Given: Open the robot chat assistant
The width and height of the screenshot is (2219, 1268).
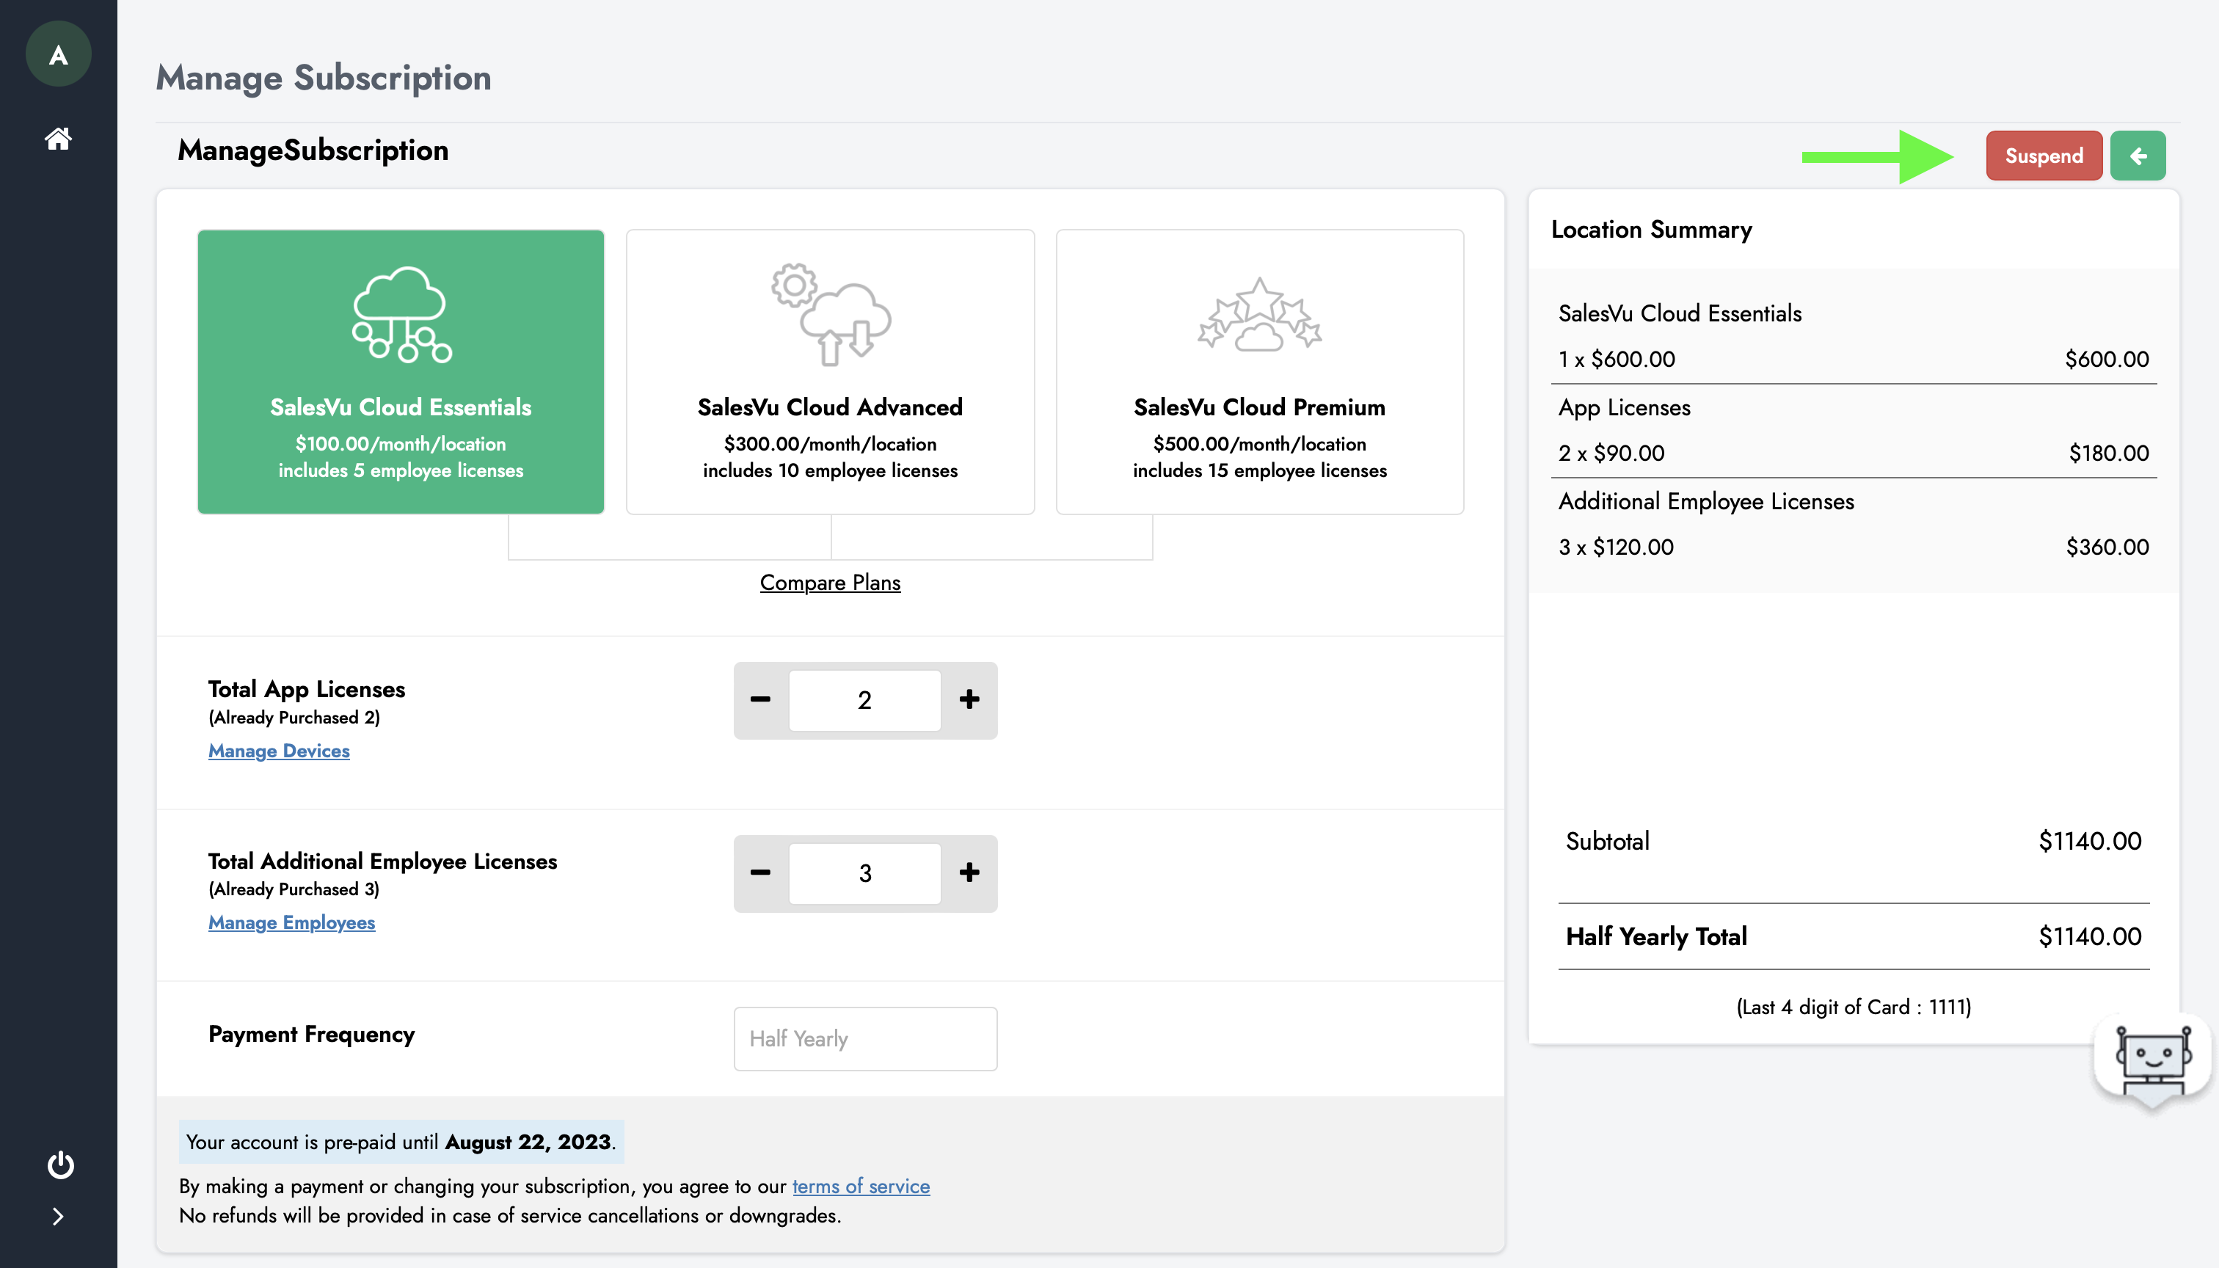Looking at the screenshot, I should [2153, 1061].
